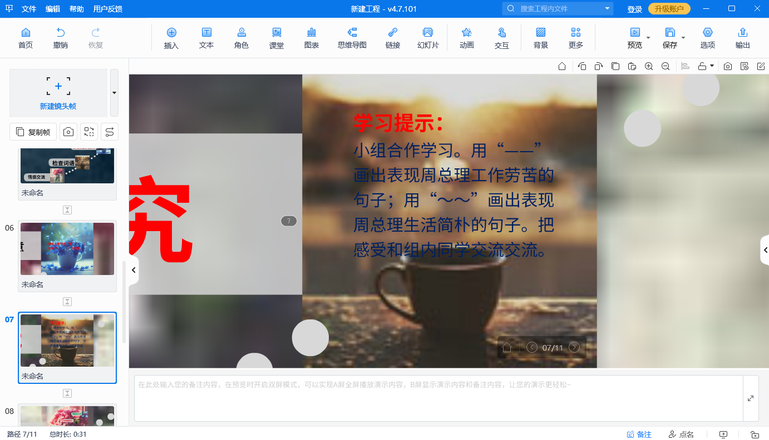Open the 点名 roll call feature
Viewport: 769px width, 440px height.
pyautogui.click(x=681, y=434)
